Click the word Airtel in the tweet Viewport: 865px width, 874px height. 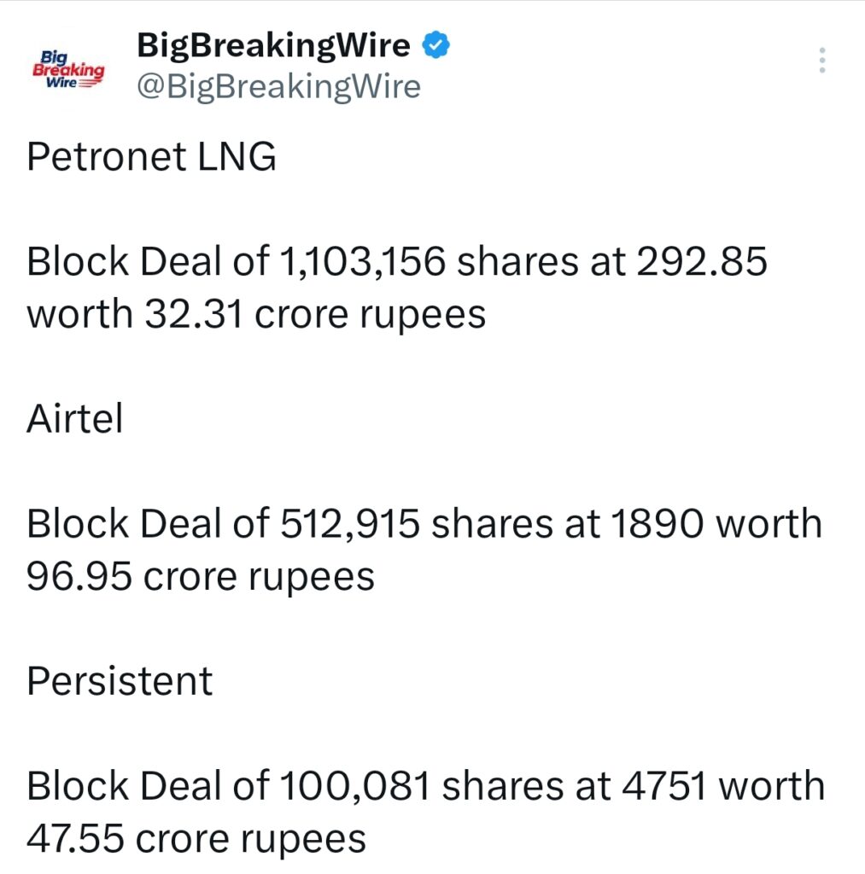pyautogui.click(x=74, y=418)
